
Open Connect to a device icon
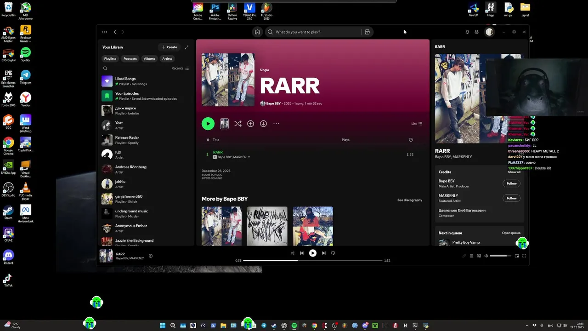[x=479, y=256]
